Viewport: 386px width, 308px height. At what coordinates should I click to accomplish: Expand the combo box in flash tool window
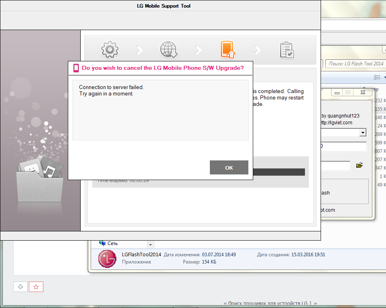tap(363, 133)
